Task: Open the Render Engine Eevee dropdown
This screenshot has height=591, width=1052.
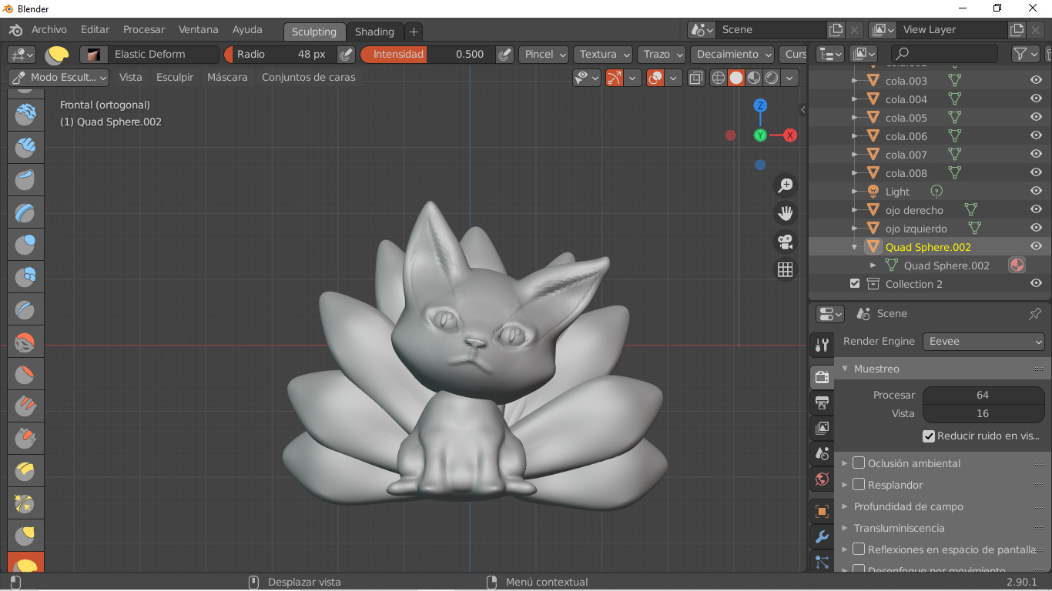Action: 983,342
